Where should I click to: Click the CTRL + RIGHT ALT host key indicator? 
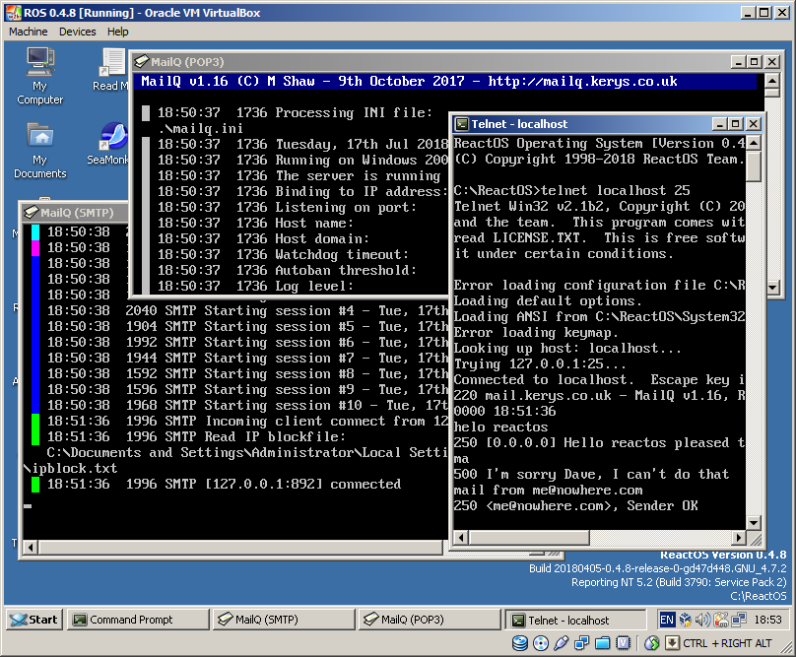point(727,643)
